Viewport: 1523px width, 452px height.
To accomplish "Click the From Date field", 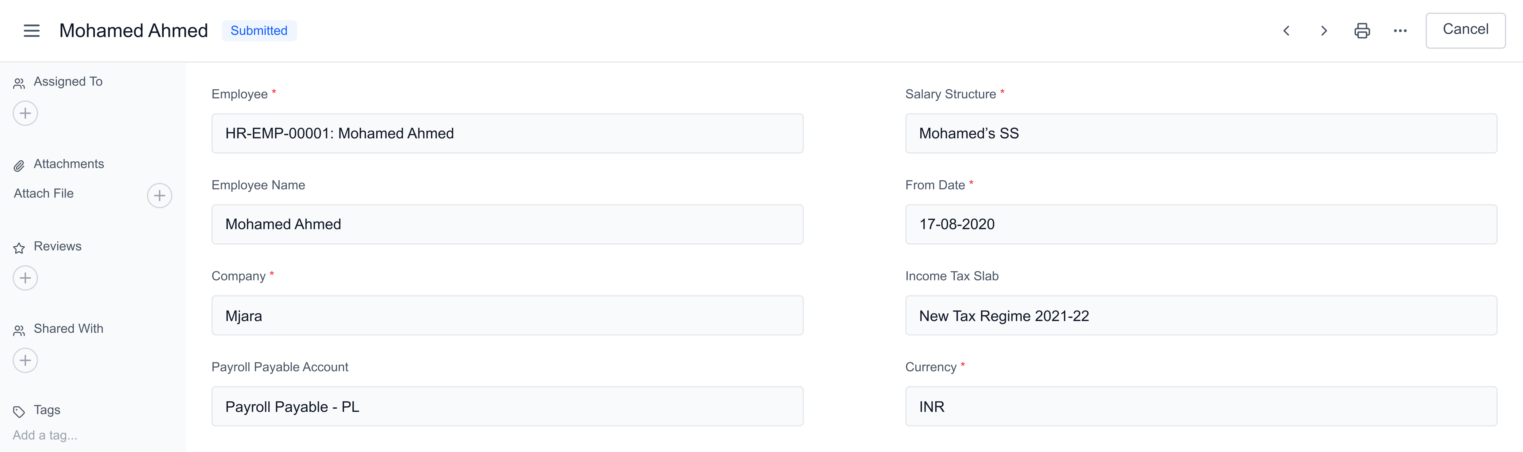I will [1200, 224].
